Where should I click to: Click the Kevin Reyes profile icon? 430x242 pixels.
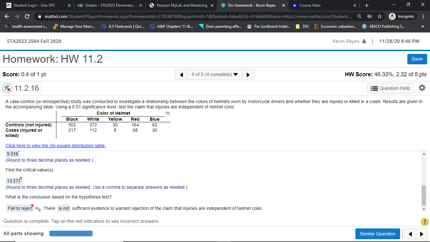(x=365, y=41)
